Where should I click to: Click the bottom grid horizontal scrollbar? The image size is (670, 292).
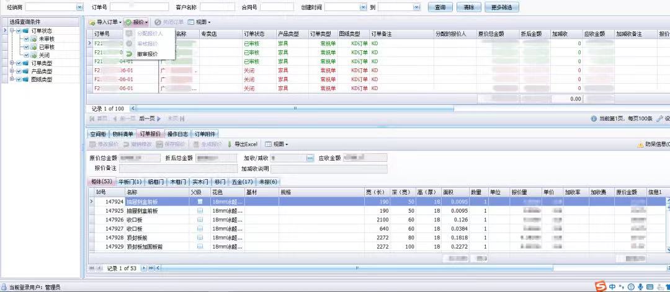(357, 268)
